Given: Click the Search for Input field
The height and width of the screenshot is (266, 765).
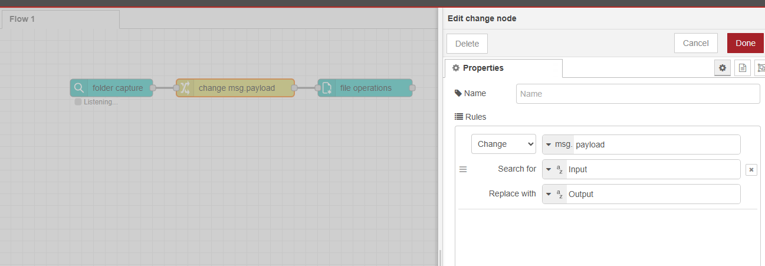Looking at the screenshot, I should (653, 169).
